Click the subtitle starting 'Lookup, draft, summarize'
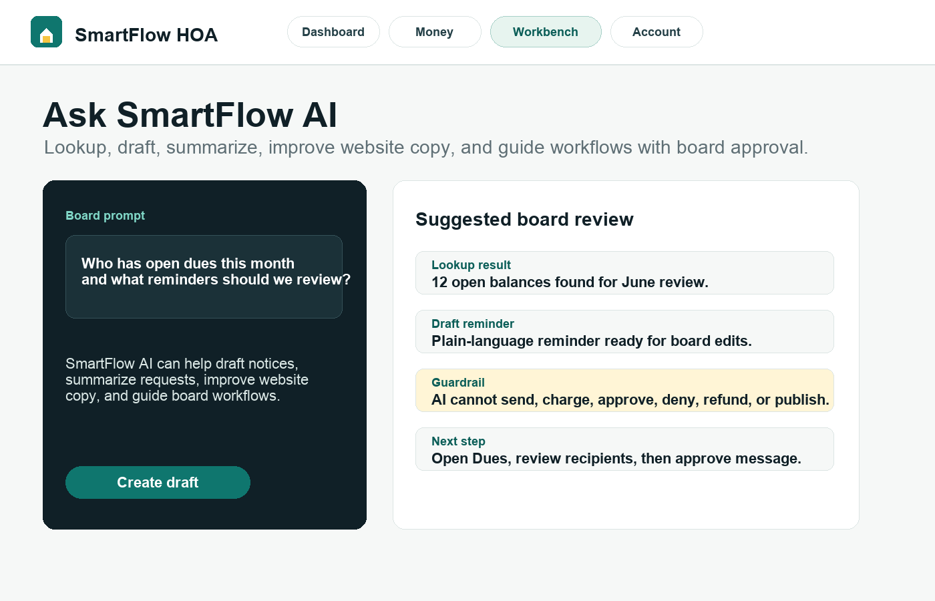The width and height of the screenshot is (935, 601). pos(426,147)
